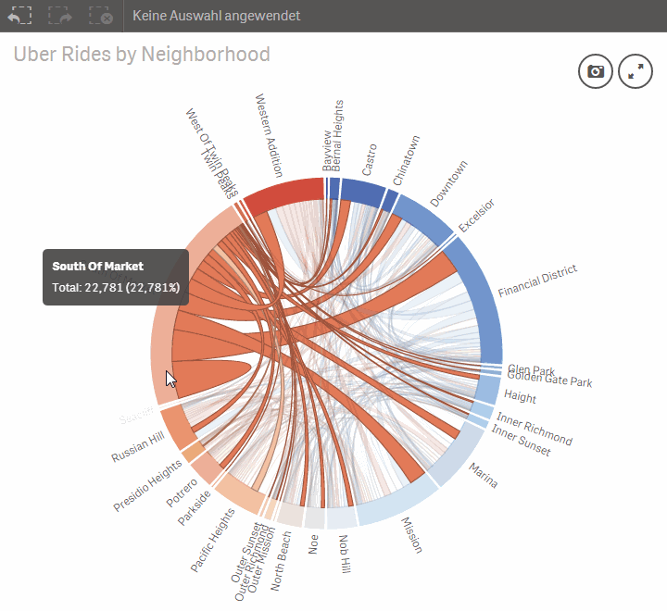Click the 'Russian Hill' label
Viewport: 667px width, 611px height.
(138, 446)
